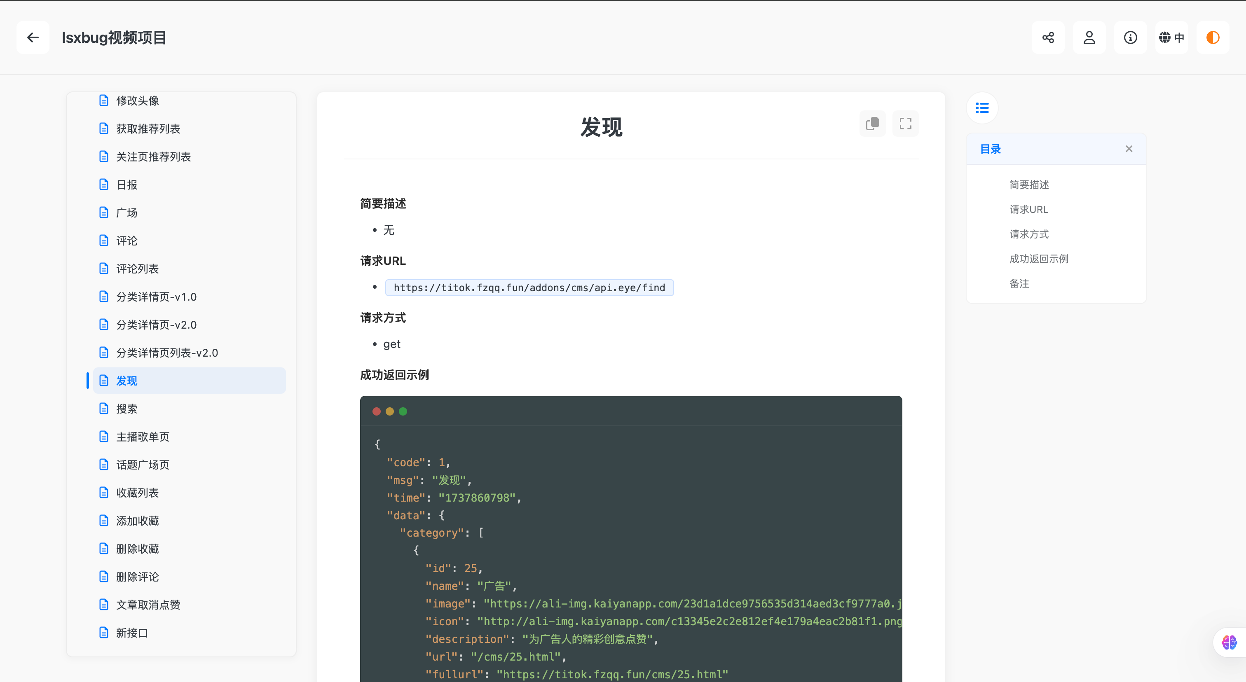Click the document icon beside 日报
1246x682 pixels.
pyautogui.click(x=103, y=185)
